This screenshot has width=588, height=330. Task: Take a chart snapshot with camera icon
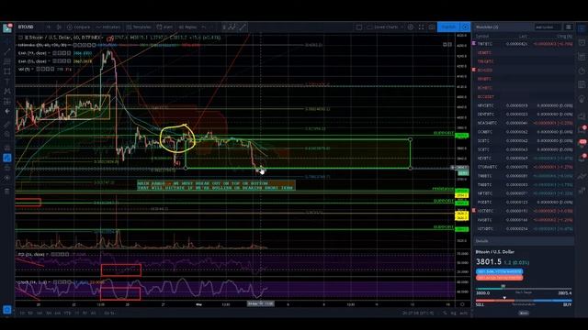pyautogui.click(x=432, y=27)
